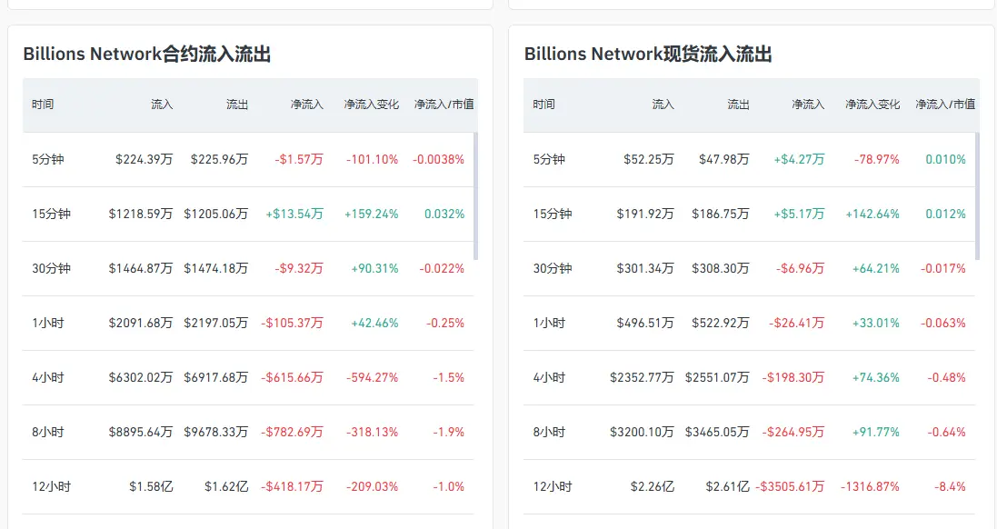Click the Billions Network合约流入流出 heading

(x=147, y=54)
